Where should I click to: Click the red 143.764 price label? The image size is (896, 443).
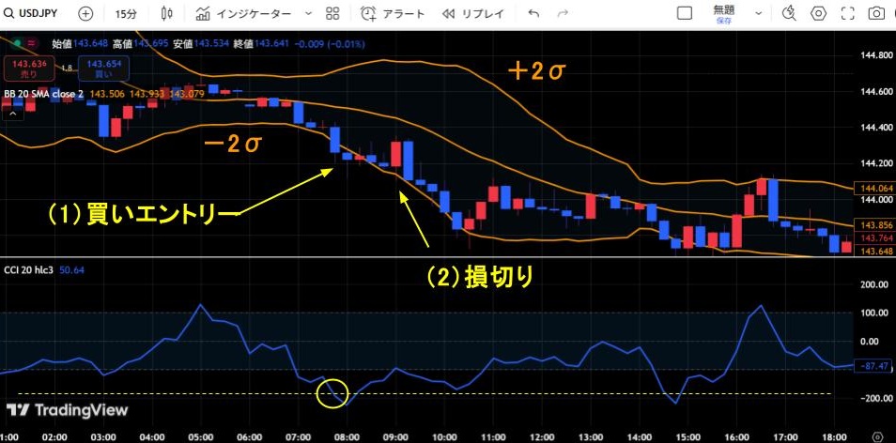coord(873,238)
